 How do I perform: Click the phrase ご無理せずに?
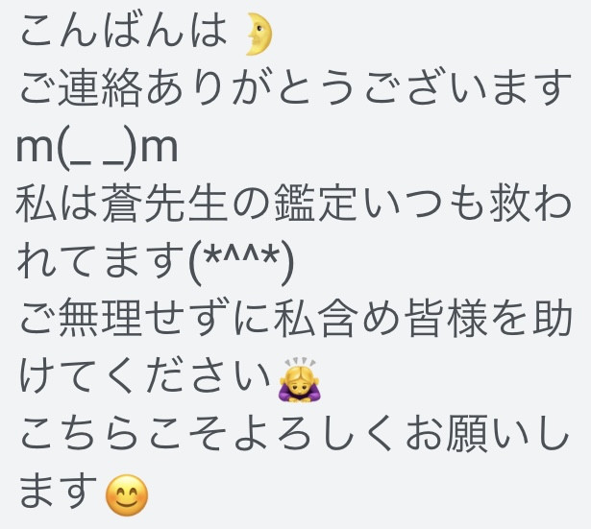pyautogui.click(x=145, y=318)
